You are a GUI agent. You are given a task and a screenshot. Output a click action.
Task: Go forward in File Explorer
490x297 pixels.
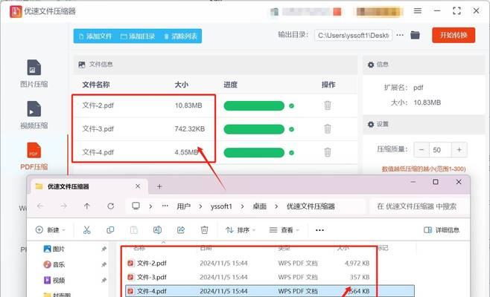[x=63, y=206]
